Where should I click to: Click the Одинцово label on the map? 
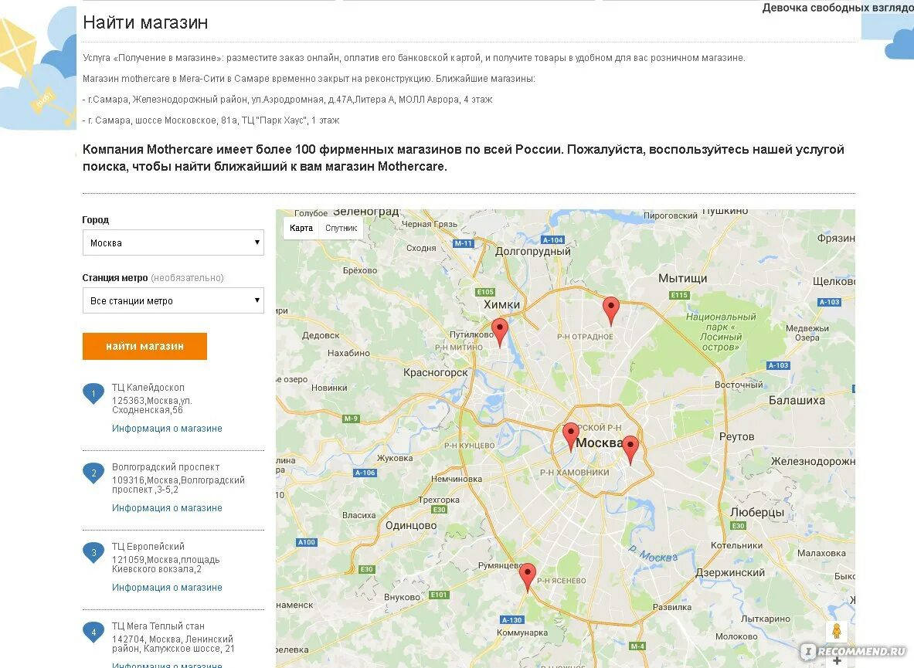click(x=411, y=525)
